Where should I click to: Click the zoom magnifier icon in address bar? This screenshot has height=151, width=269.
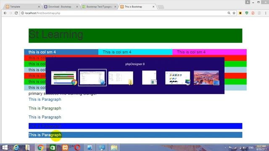tap(229, 13)
